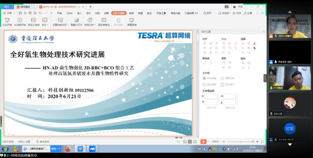Click the 演讲者备注 speaker notes icon
Screen dimensions: 313x158
[104, 20]
